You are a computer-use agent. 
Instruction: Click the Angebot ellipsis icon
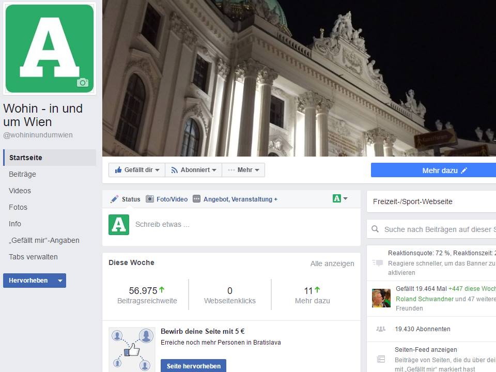coord(196,199)
